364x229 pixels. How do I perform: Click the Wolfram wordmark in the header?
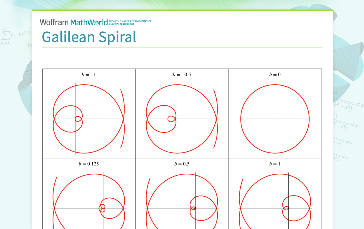pos(54,22)
